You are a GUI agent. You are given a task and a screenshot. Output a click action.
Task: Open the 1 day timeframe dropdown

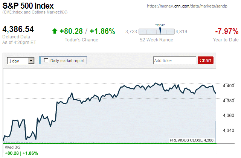coord(21,60)
